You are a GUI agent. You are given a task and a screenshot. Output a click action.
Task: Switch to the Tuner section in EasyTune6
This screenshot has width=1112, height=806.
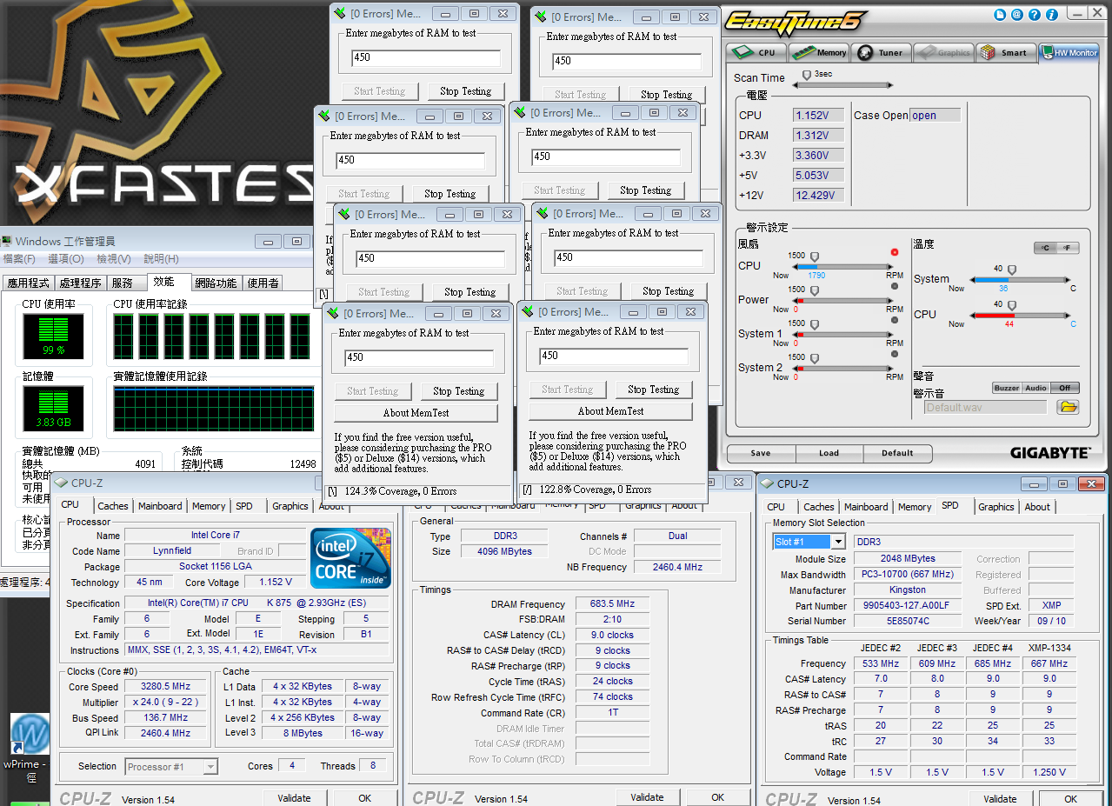point(881,52)
